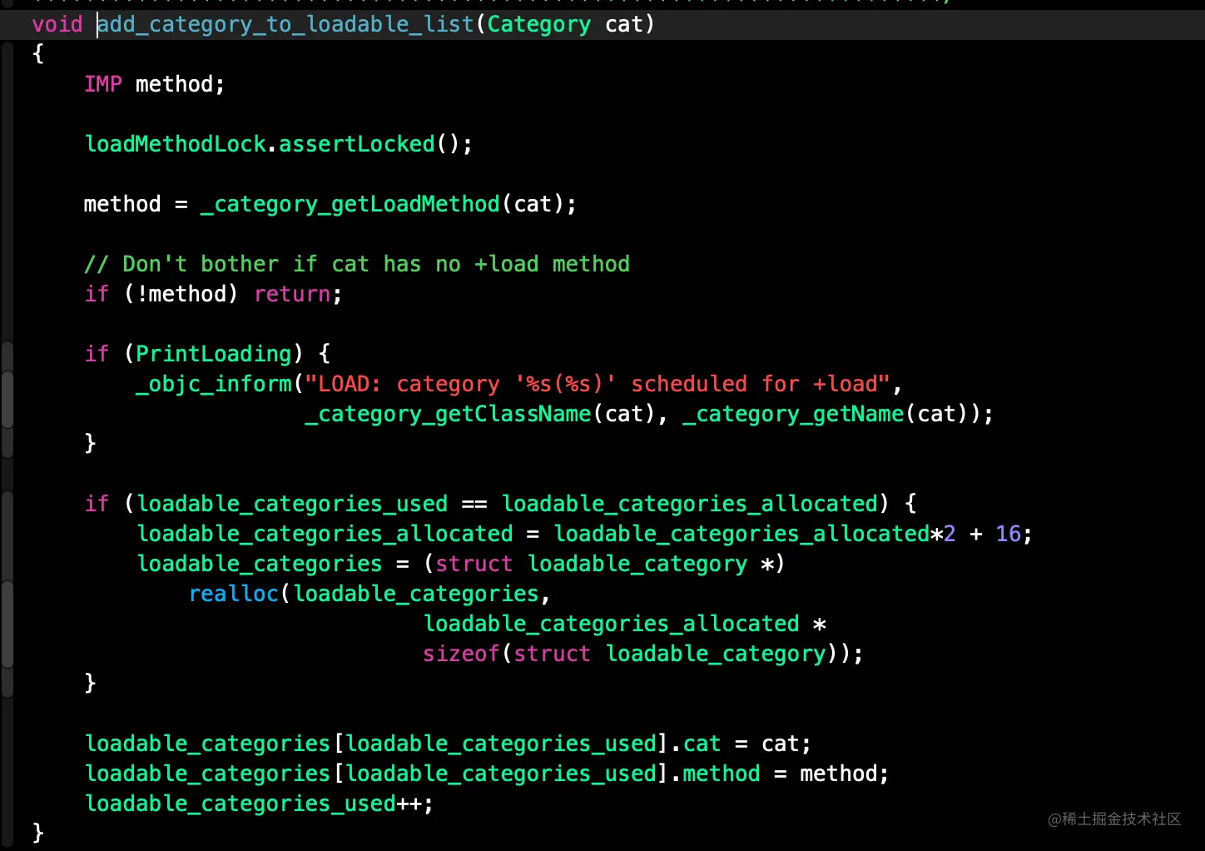Click the return keyword
This screenshot has height=851, width=1205.
tap(293, 294)
